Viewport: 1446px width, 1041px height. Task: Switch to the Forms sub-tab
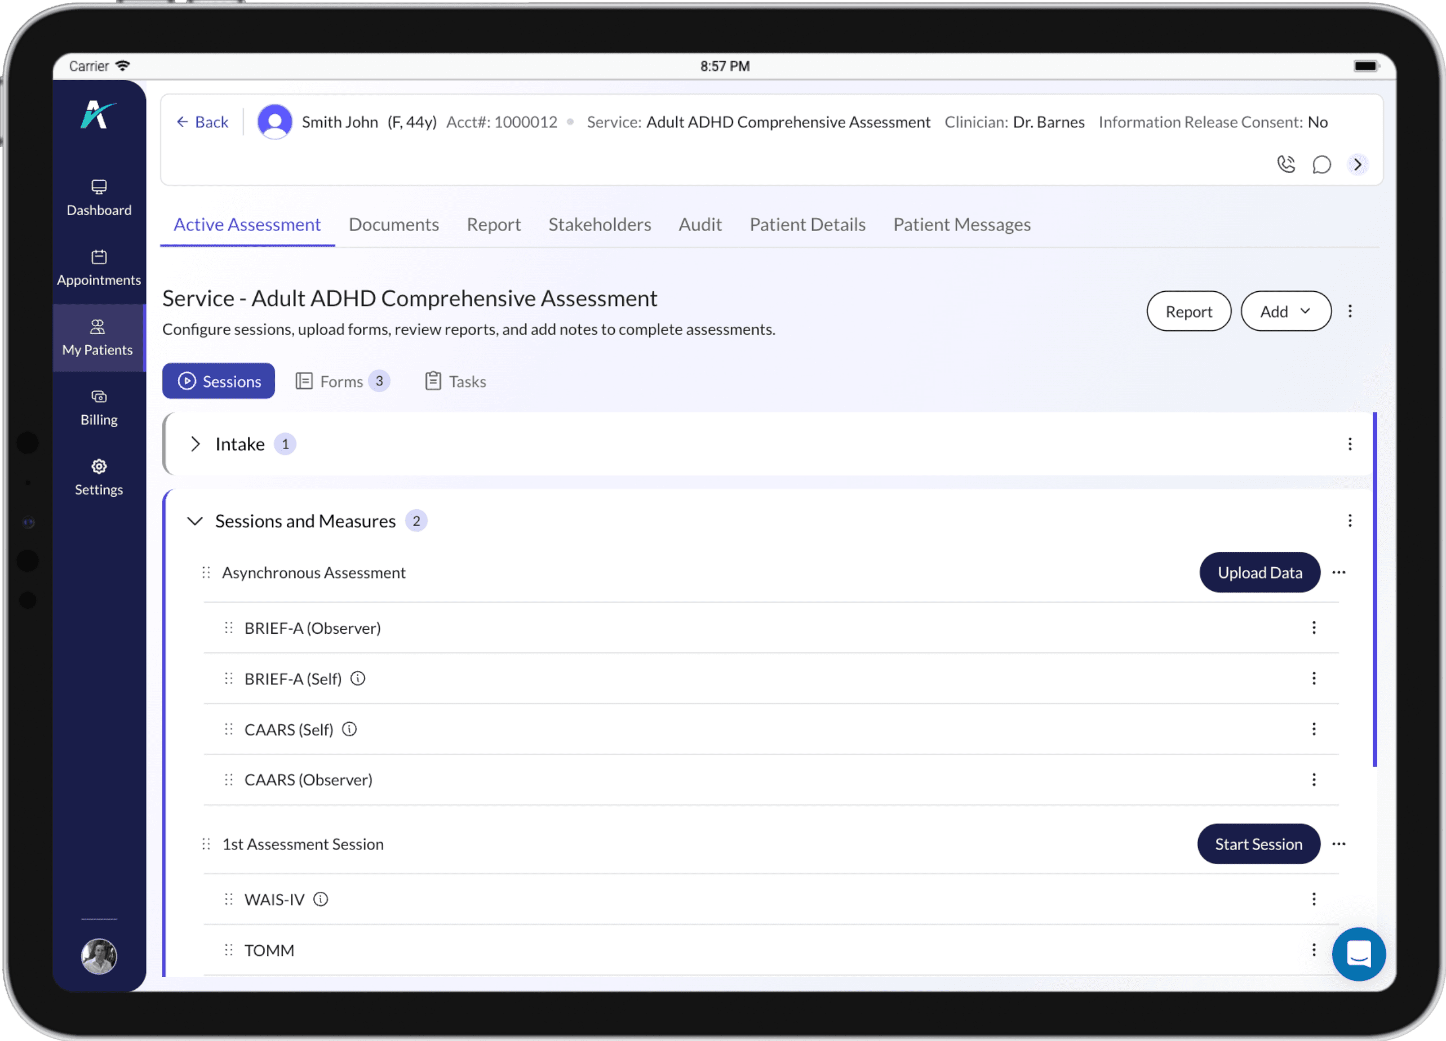click(341, 381)
